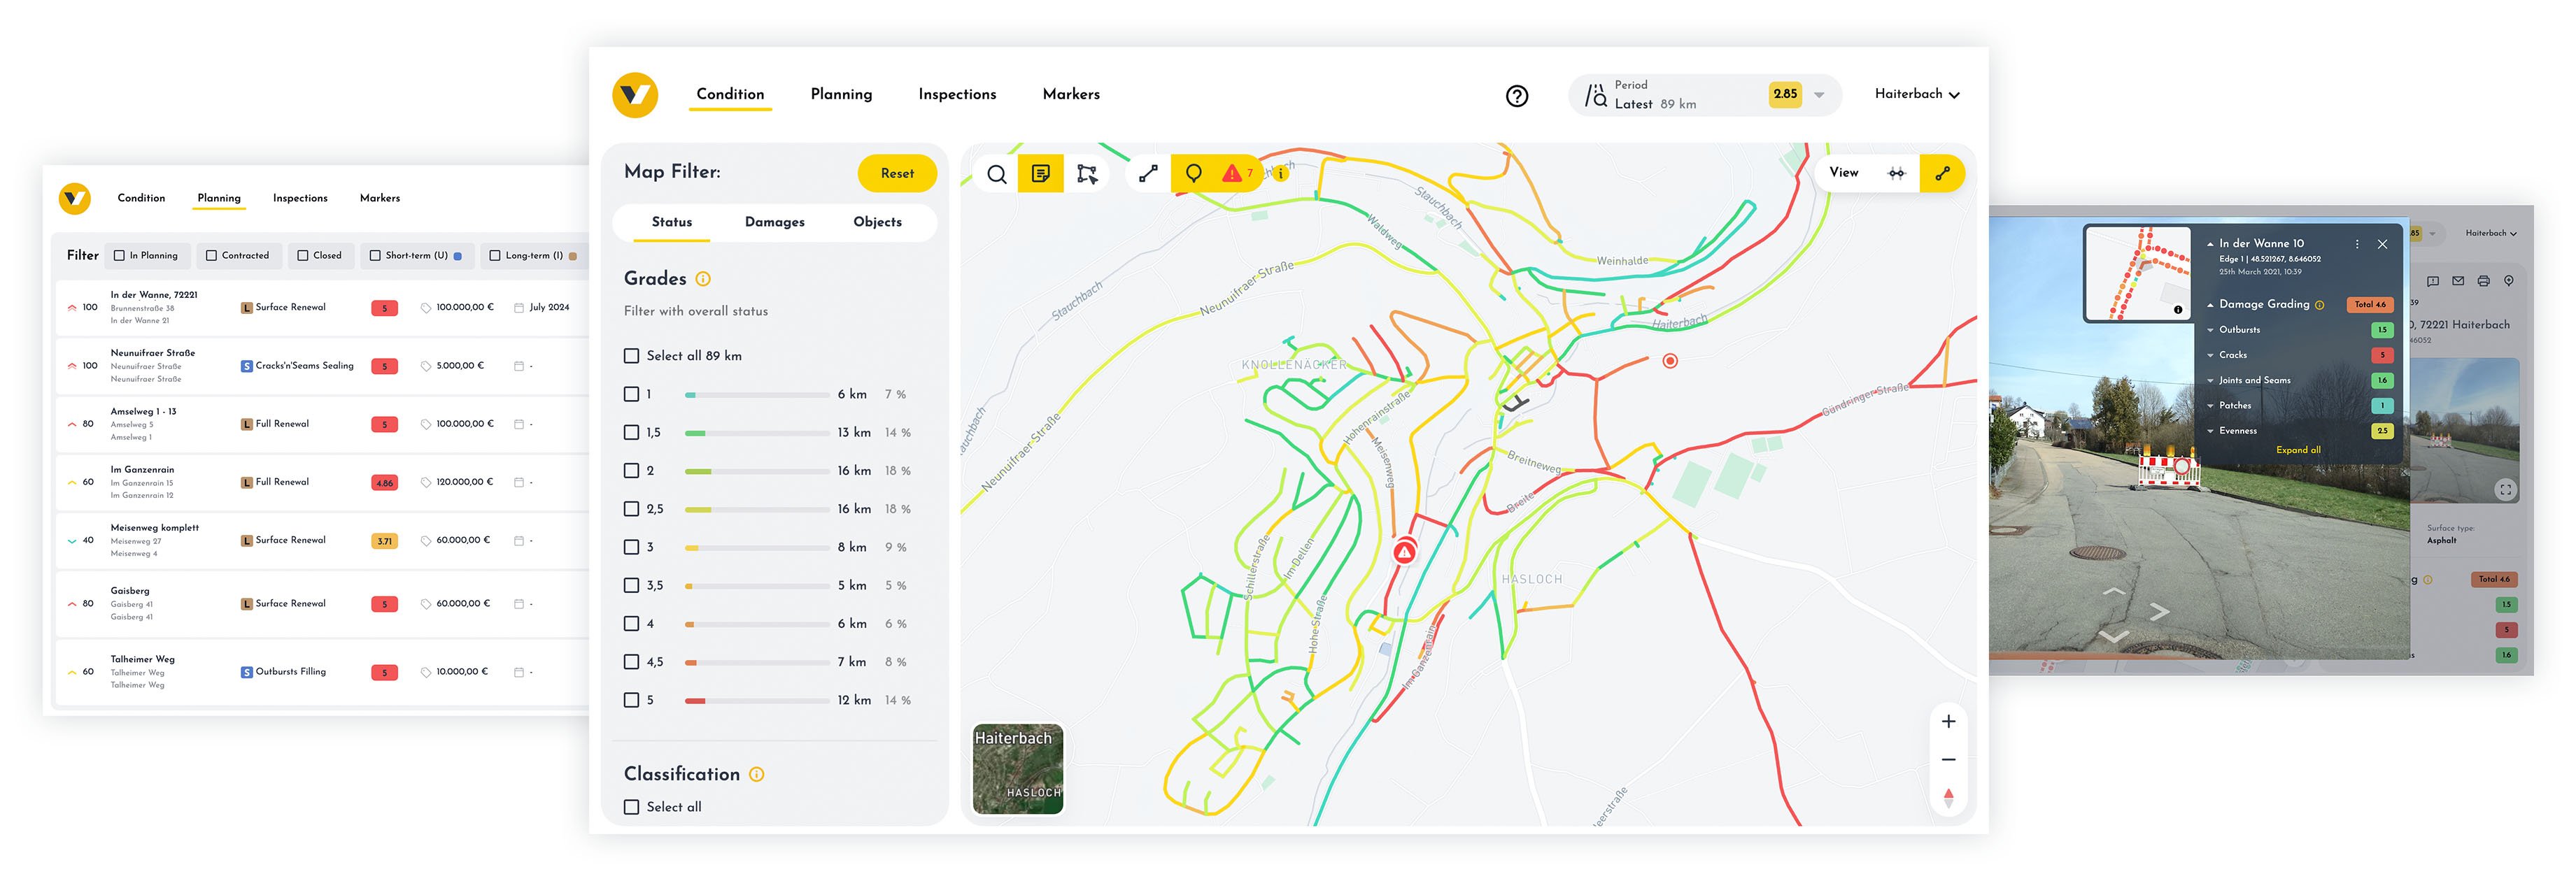This screenshot has width=2576, height=881.
Task: Click the segment measurement tool icon
Action: pos(1147,173)
